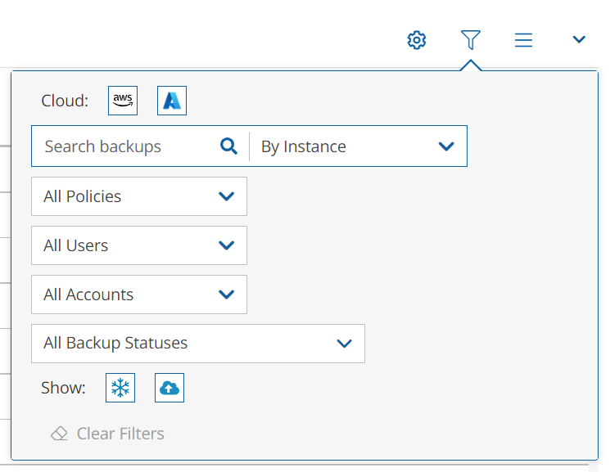Open the hamburger menu icon

pos(524,39)
